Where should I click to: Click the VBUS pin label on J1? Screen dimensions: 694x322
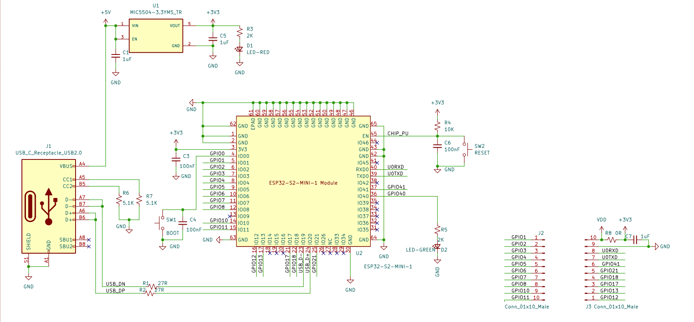coord(66,166)
